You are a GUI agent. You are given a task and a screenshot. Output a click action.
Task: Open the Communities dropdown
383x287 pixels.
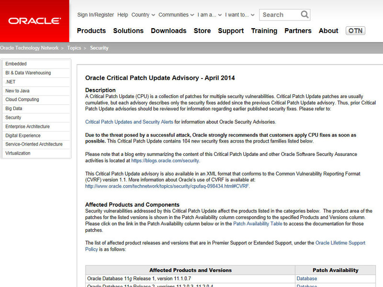176,15
